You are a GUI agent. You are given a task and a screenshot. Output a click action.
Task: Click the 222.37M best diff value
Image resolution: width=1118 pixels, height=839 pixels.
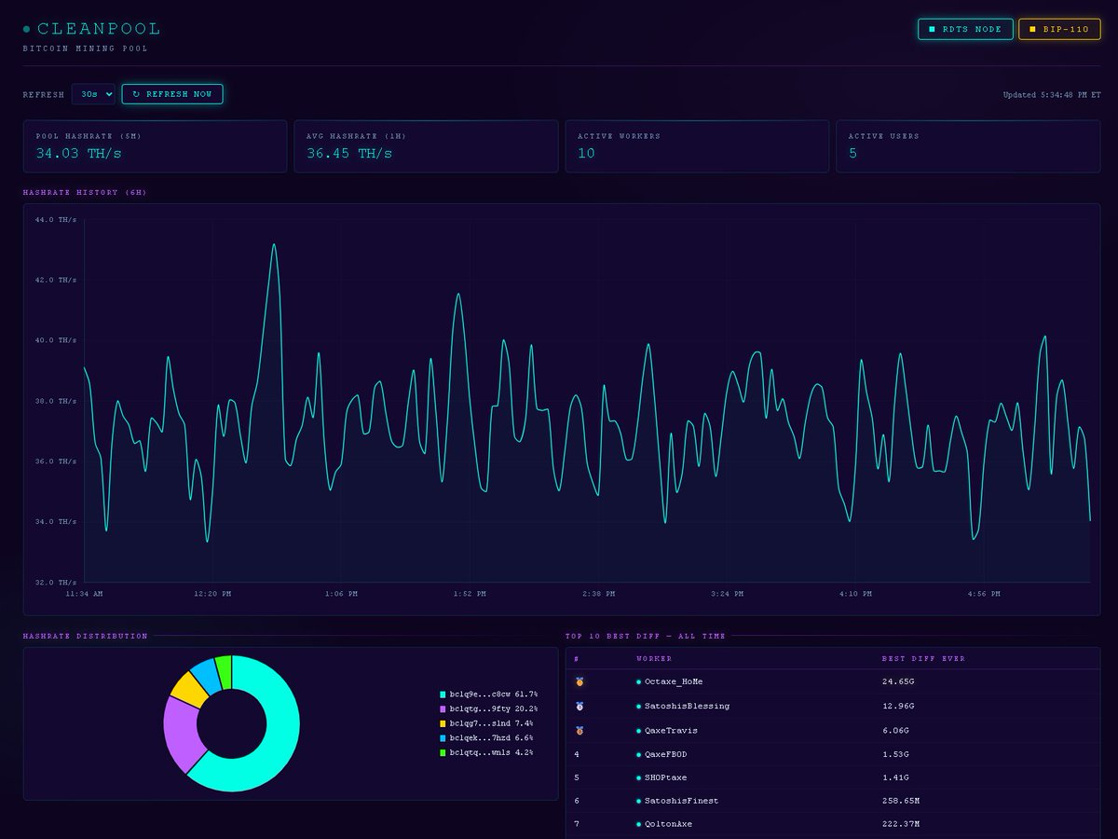click(x=900, y=824)
